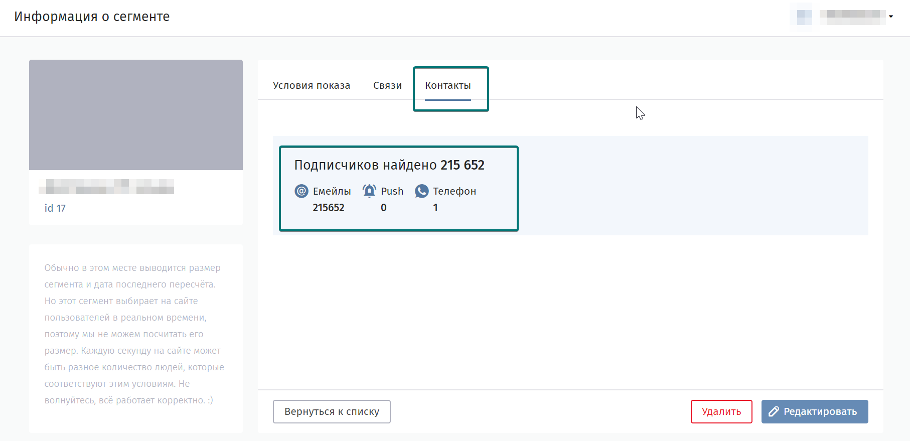This screenshot has height=441, width=910.
Task: Click the blurred segment name under the image
Action: (x=106, y=187)
